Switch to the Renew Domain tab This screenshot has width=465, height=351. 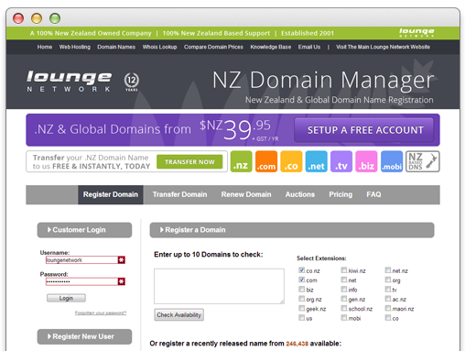246,194
